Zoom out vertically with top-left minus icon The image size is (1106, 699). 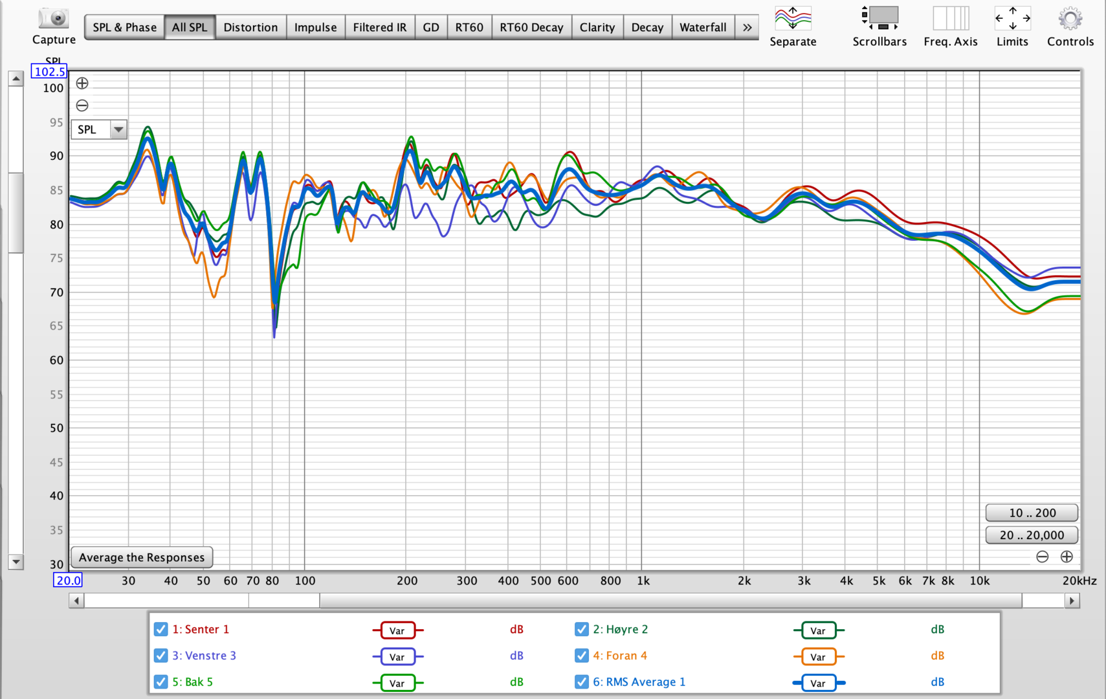pyautogui.click(x=82, y=105)
